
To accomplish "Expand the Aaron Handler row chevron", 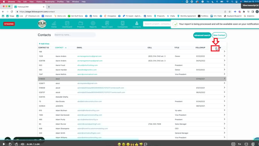I will 224,70.
